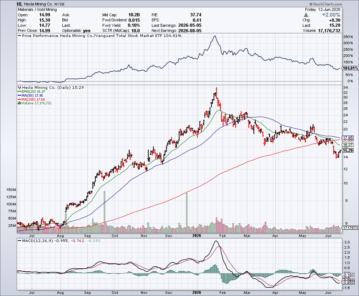Click the High value 15.39

(x=45, y=20)
